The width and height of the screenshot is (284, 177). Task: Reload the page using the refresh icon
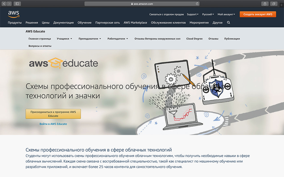pos(197,4)
